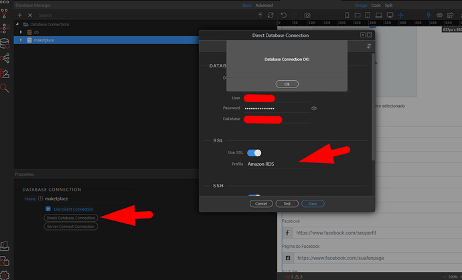This screenshot has height=280, width=462.
Task: Select the tablet viewport icon
Action: (x=368, y=15)
